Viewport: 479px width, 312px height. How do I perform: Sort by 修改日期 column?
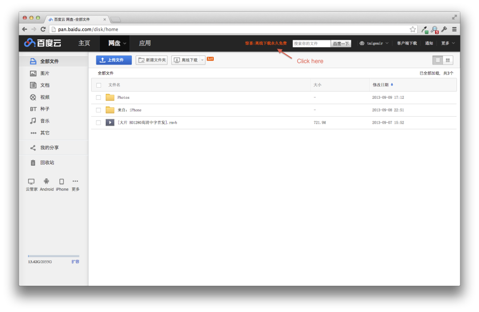(x=383, y=85)
